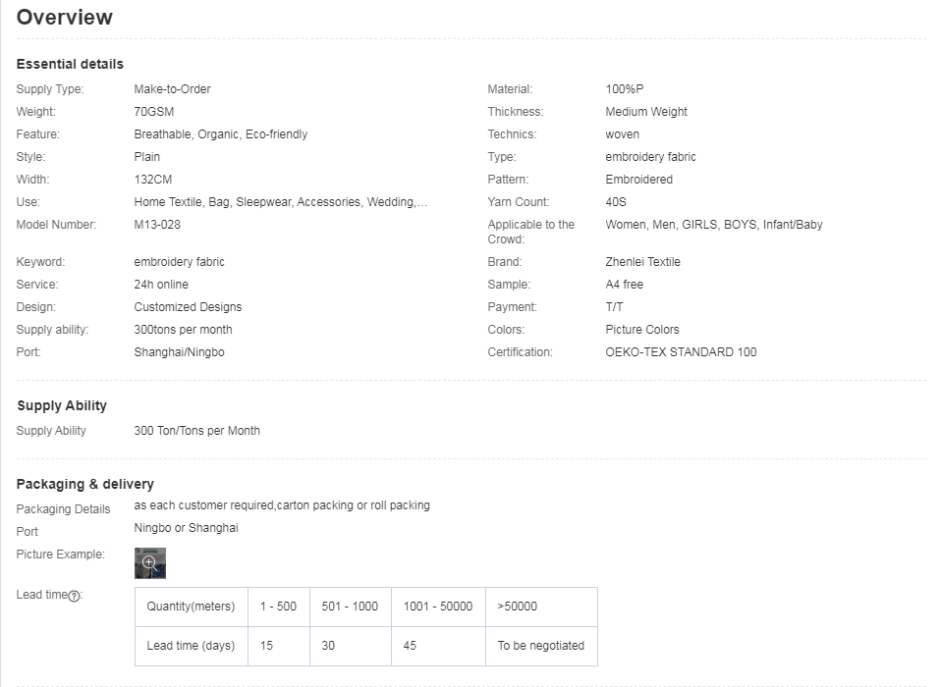Click the Supply Ability section heading
Viewport: 941px width, 687px height.
pos(62,405)
